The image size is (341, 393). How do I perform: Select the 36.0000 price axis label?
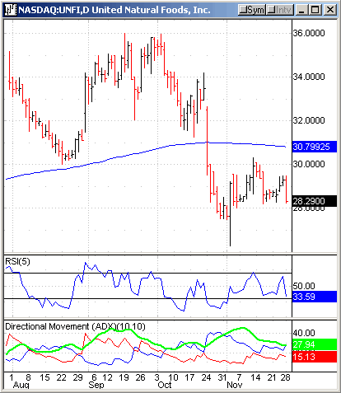(309, 33)
